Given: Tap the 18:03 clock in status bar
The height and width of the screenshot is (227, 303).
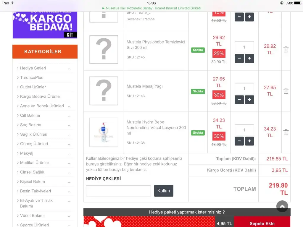Looking at the screenshot, I should pyautogui.click(x=151, y=3).
